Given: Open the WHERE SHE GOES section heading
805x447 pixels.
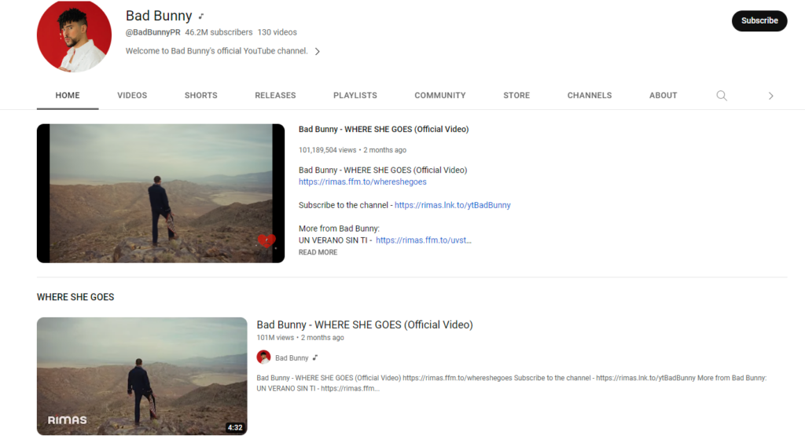Looking at the screenshot, I should [75, 297].
